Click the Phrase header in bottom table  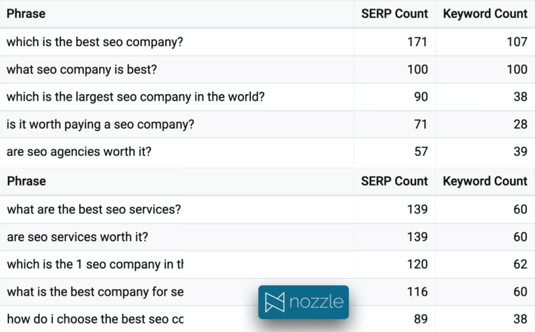[x=25, y=181]
